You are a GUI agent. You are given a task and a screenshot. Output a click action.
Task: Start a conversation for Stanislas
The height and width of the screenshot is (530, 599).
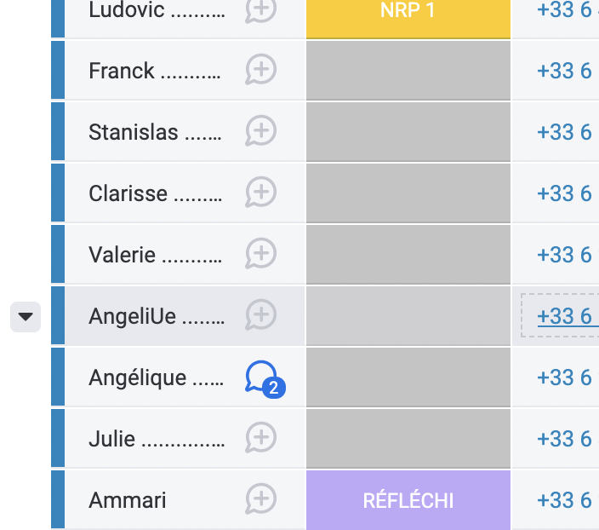[261, 132]
